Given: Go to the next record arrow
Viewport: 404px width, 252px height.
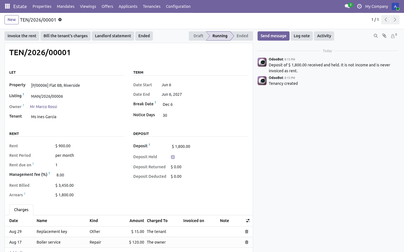Looking at the screenshot, I should 395,20.
